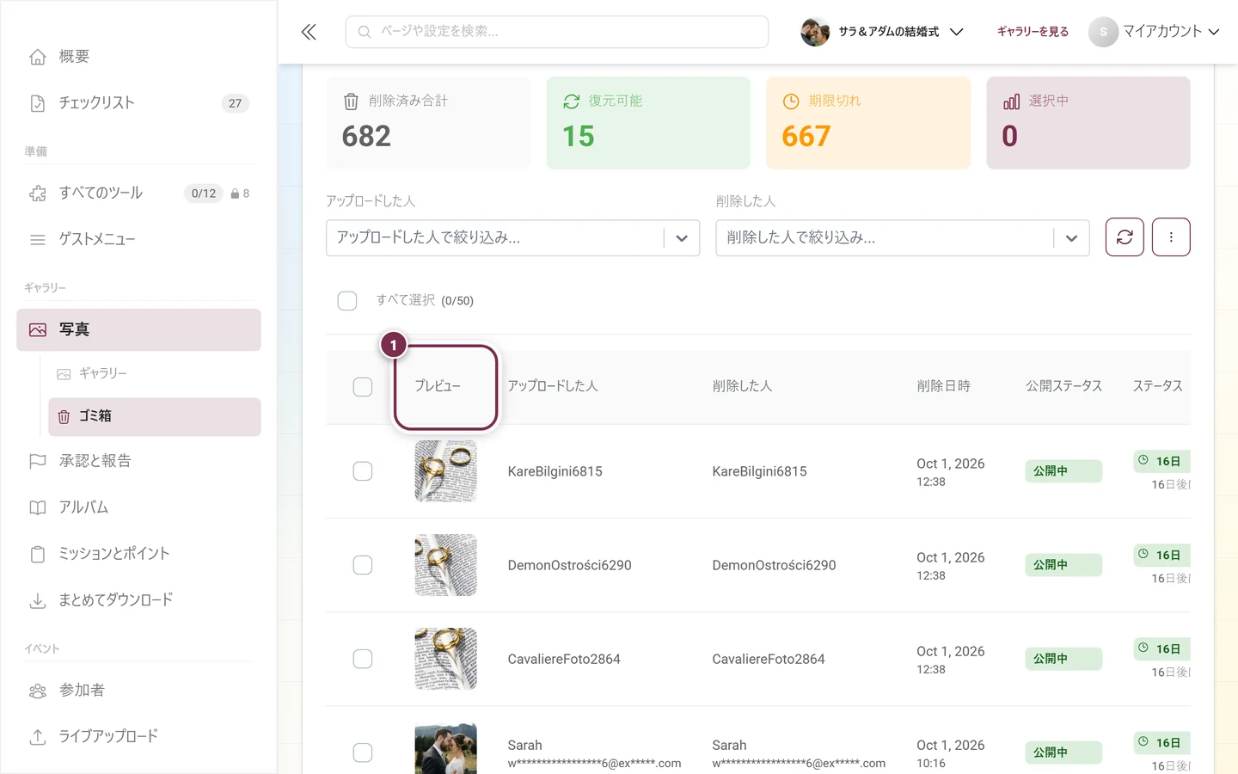Open Sarah's couple photo thumbnail
Image resolution: width=1238 pixels, height=774 pixels.
click(x=445, y=748)
